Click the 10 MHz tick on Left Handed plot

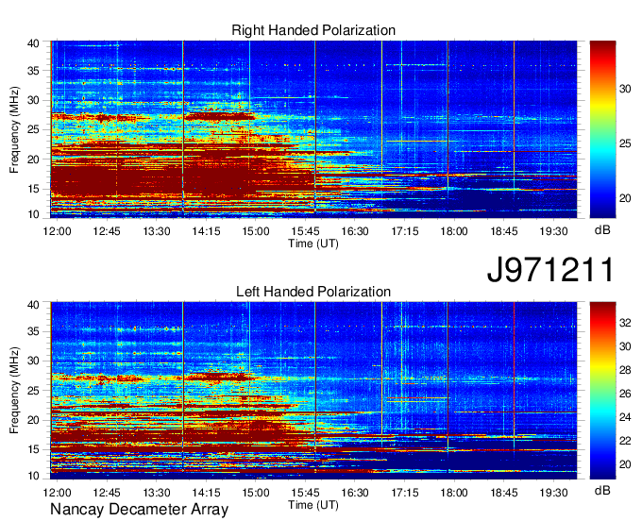[x=33, y=476]
